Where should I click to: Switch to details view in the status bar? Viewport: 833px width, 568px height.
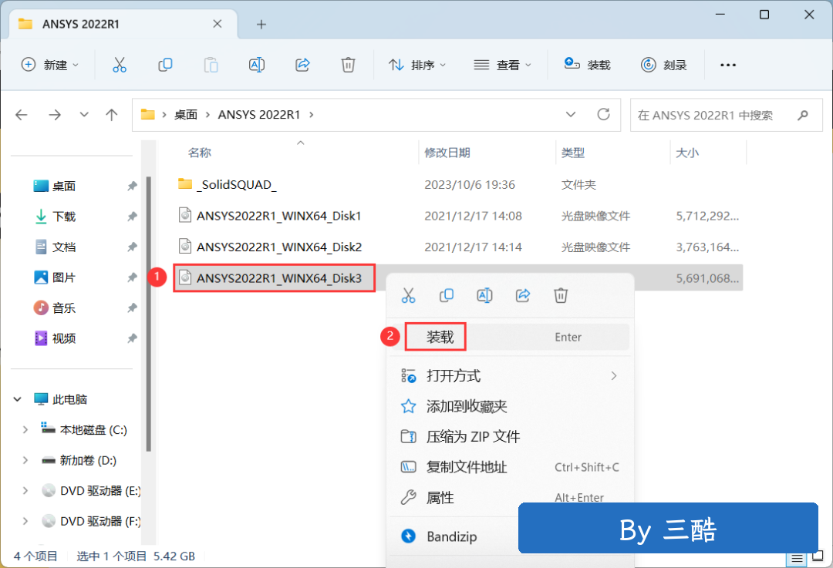coord(797,558)
